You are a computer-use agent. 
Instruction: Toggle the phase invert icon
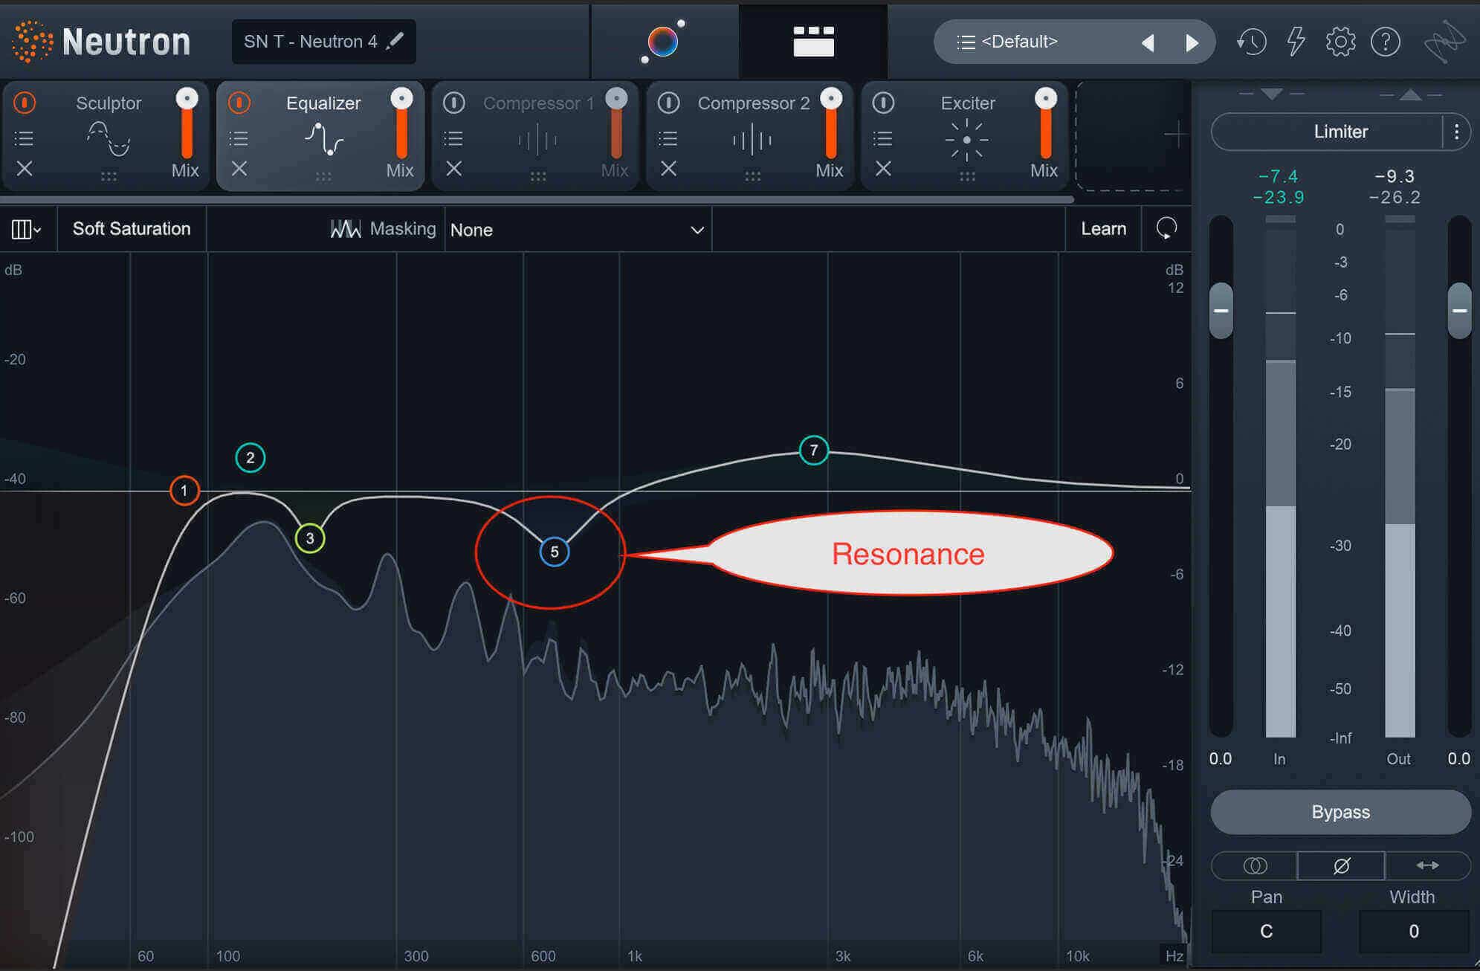pos(1341,865)
